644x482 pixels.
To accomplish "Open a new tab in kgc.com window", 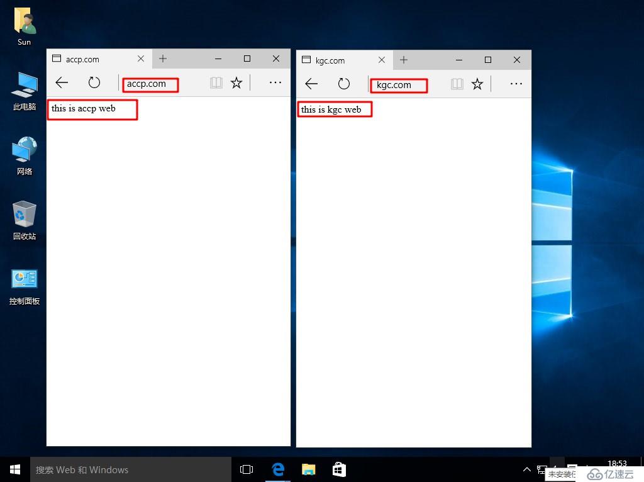I will click(404, 60).
